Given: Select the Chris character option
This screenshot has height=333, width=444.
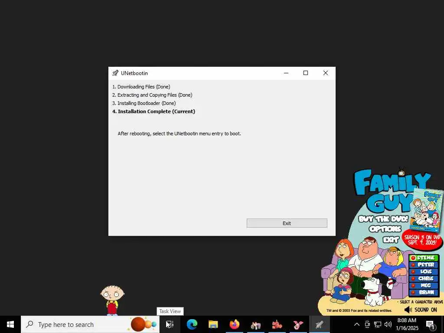Looking at the screenshot, I should pos(424,278).
